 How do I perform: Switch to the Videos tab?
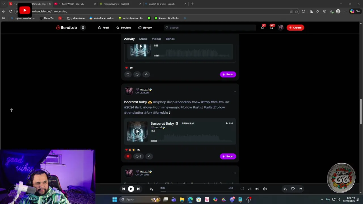(156, 39)
